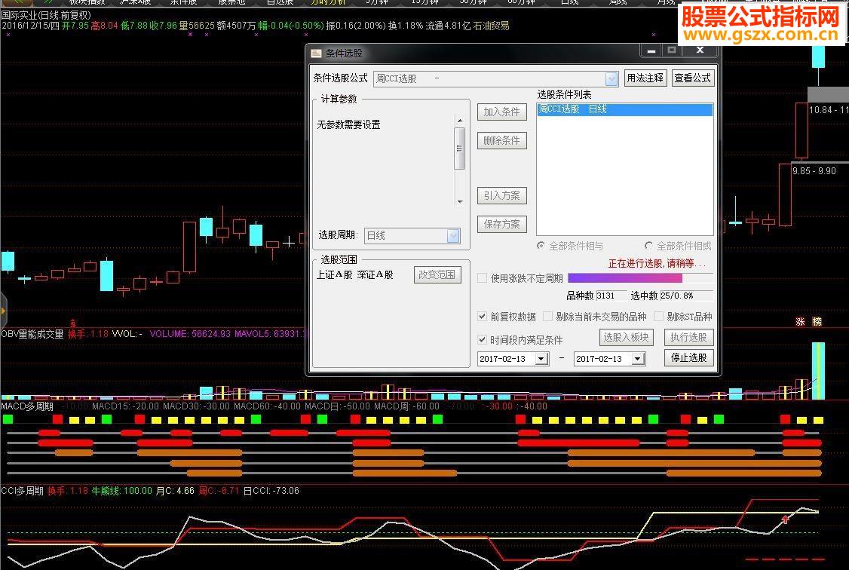Click the 计算参数 scrollbar up arrow

click(460, 120)
